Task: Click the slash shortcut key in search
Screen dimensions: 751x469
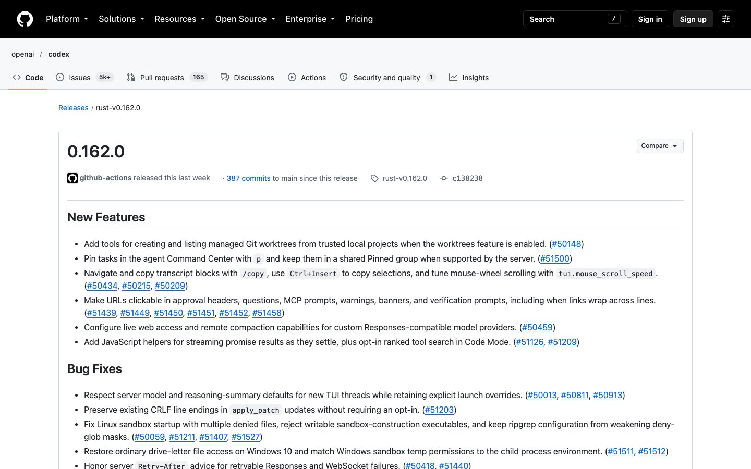Action: point(614,19)
